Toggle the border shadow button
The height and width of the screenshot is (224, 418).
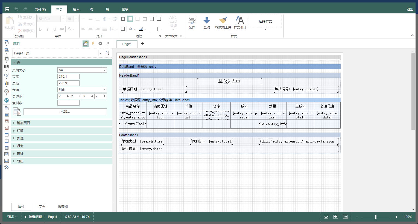(123, 29)
